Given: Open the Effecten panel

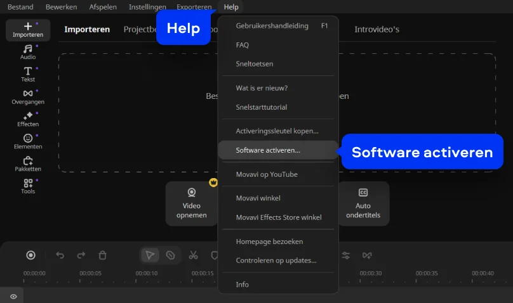Looking at the screenshot, I should tap(28, 119).
